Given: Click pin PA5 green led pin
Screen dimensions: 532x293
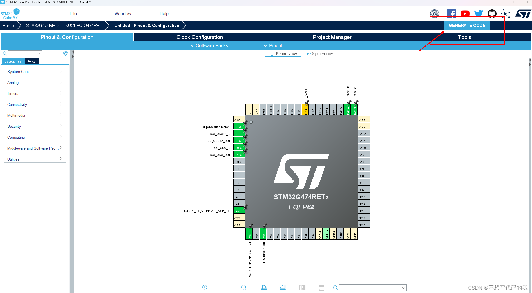Looking at the screenshot, I should (263, 234).
